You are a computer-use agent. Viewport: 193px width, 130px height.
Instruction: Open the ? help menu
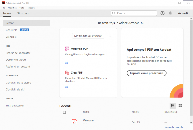(38, 8)
